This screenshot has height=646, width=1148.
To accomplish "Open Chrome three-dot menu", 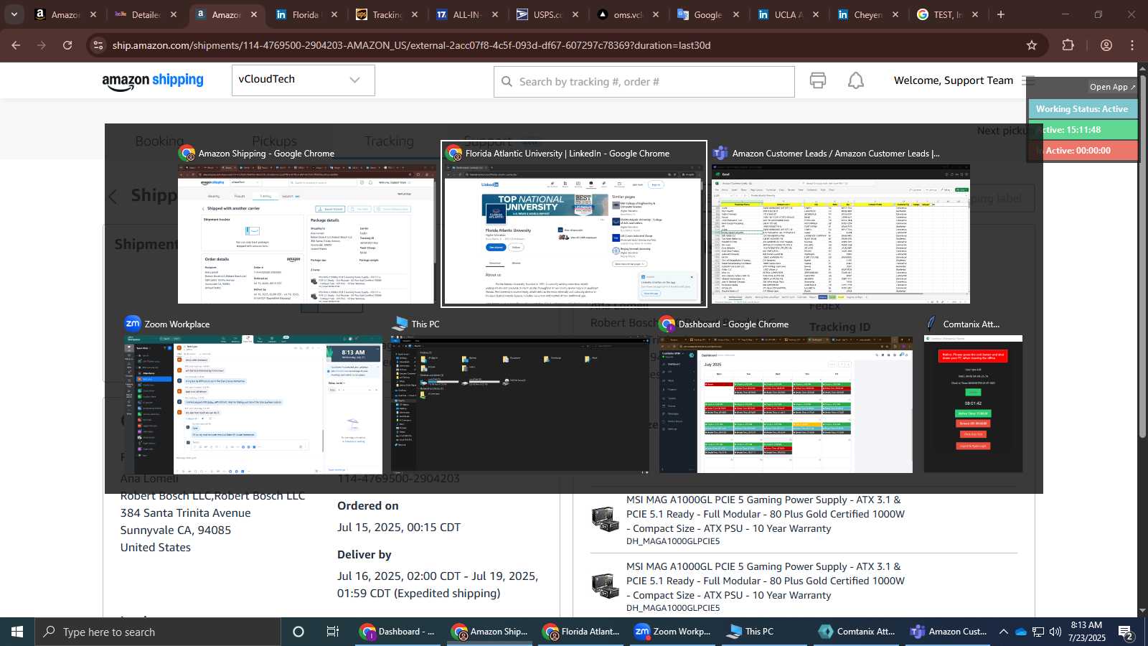I will (1132, 45).
